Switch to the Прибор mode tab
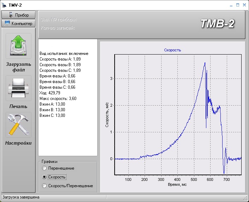Image resolution: width=249 pixels, height=202 pixels. pos(19,15)
